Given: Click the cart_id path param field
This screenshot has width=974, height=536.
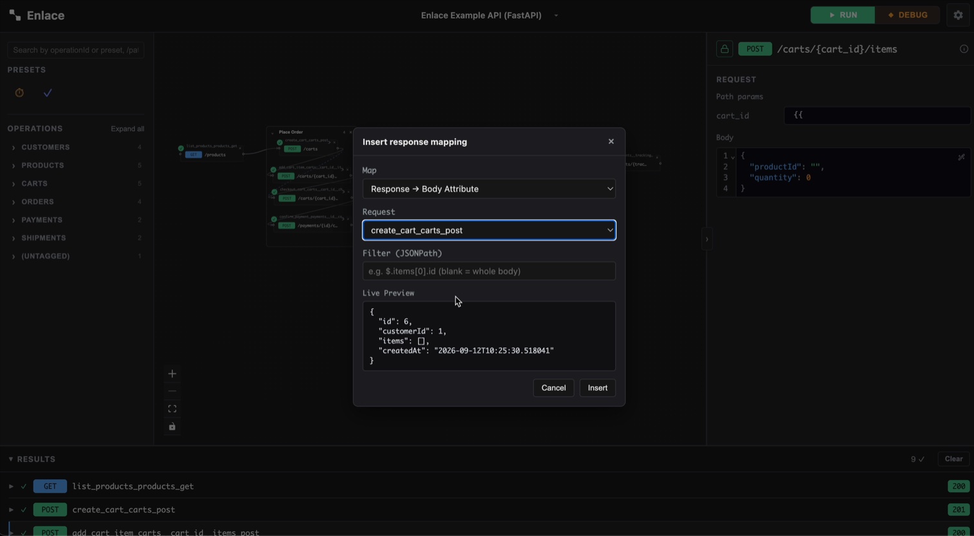Looking at the screenshot, I should [877, 115].
